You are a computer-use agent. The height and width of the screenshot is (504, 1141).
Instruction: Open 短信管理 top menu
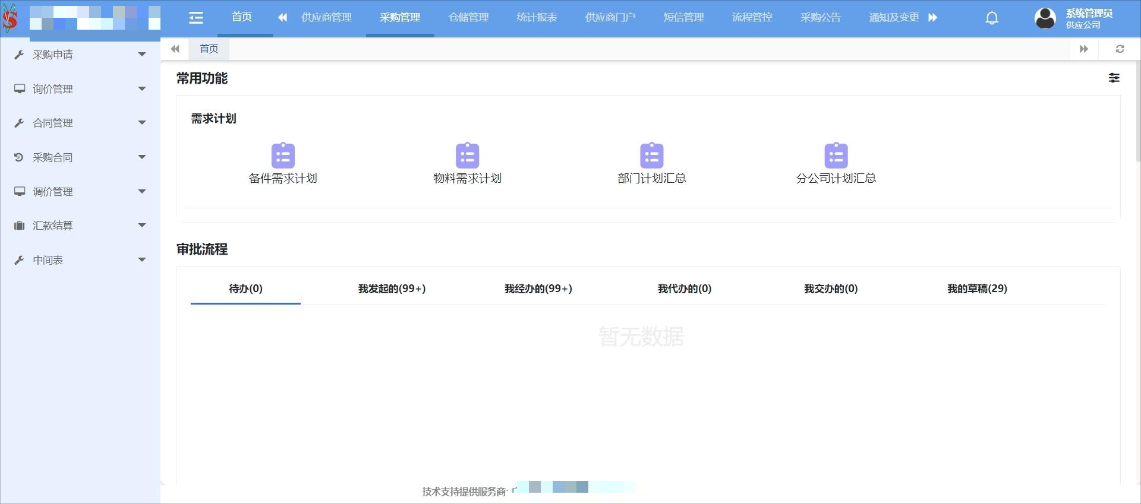[x=684, y=18]
